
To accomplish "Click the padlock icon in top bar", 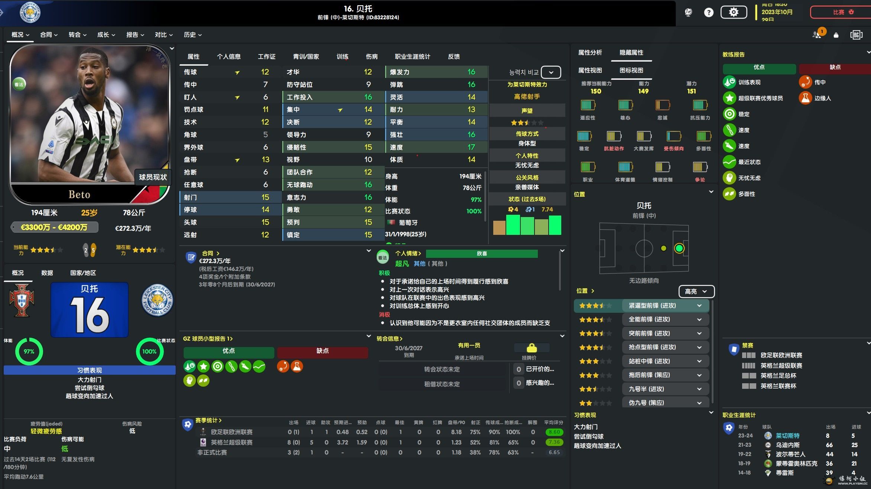I will [836, 35].
